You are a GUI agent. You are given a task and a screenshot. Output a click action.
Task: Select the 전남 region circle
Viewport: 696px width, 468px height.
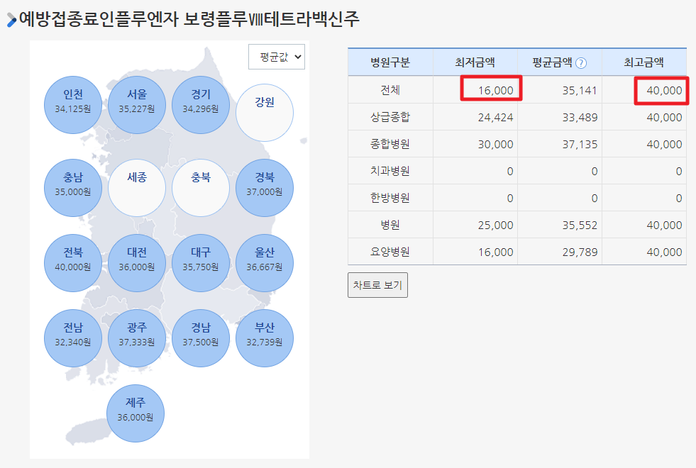pyautogui.click(x=73, y=338)
